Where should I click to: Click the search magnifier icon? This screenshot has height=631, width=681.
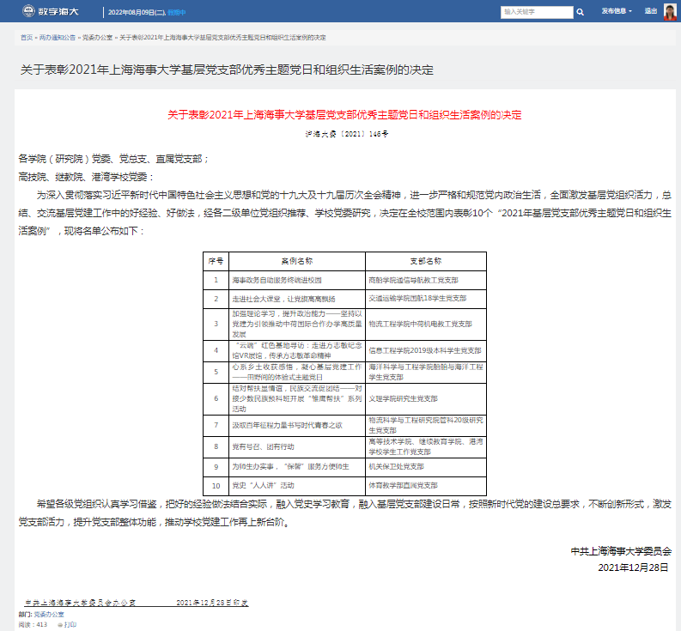[580, 12]
